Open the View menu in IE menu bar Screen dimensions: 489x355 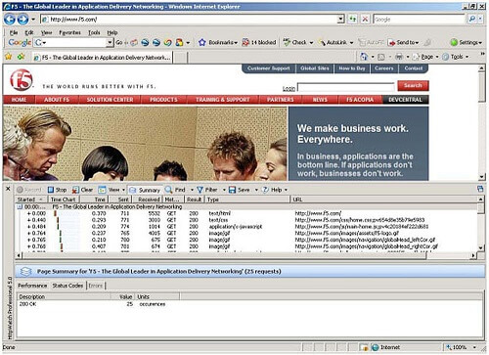(47, 32)
